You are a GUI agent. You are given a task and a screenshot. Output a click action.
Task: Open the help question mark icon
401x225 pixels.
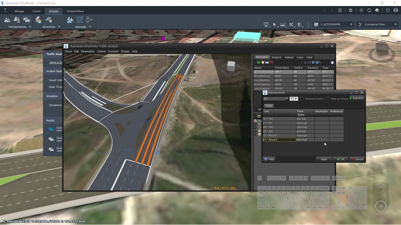(x=388, y=10)
